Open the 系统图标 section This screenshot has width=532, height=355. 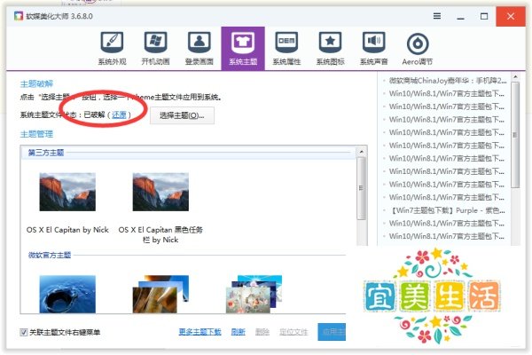(x=330, y=49)
